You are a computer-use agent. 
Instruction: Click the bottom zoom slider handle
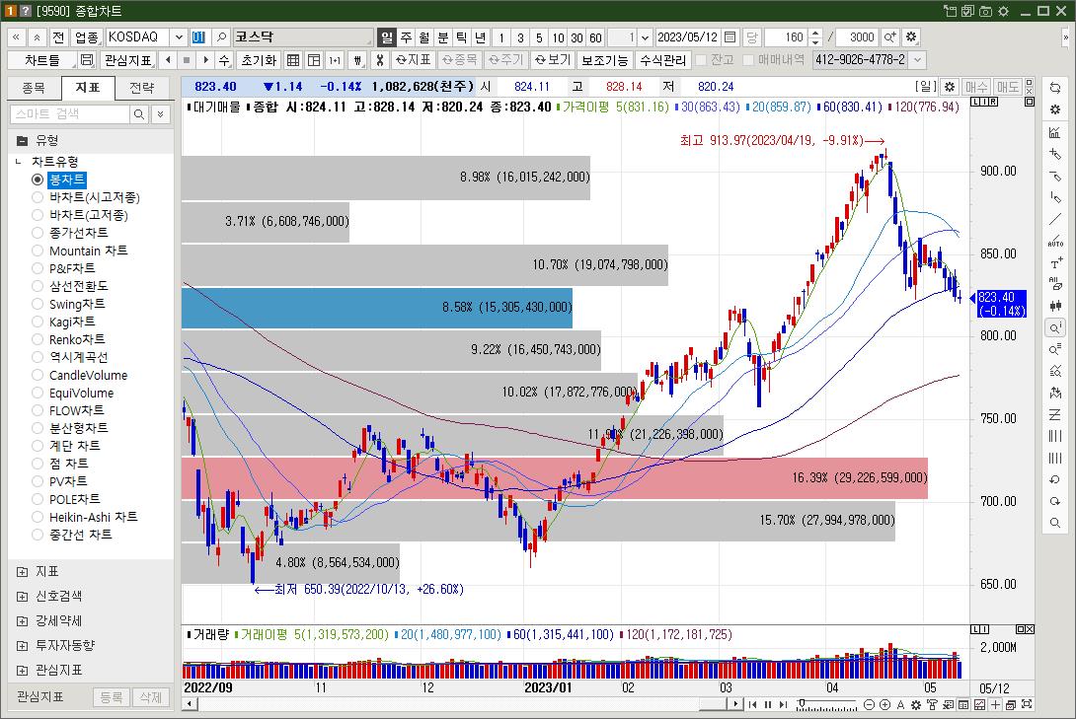coord(802,704)
